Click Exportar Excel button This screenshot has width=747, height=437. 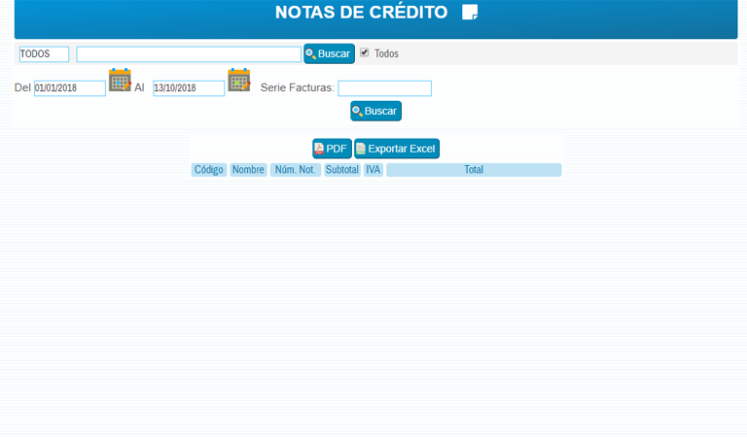pos(397,149)
